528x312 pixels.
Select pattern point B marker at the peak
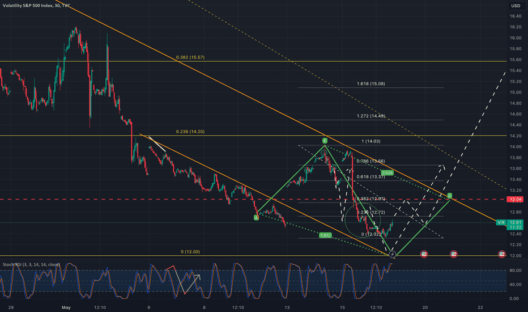coord(325,140)
